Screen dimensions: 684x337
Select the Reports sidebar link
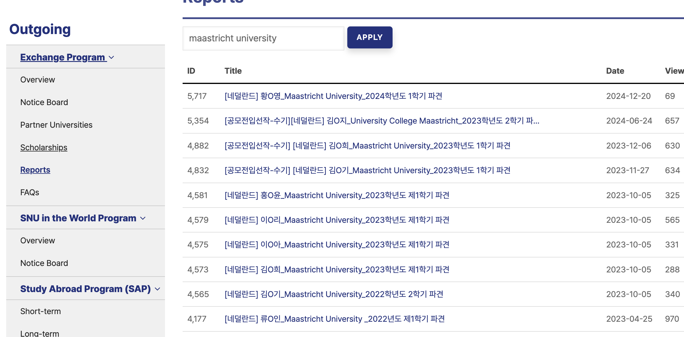click(35, 170)
